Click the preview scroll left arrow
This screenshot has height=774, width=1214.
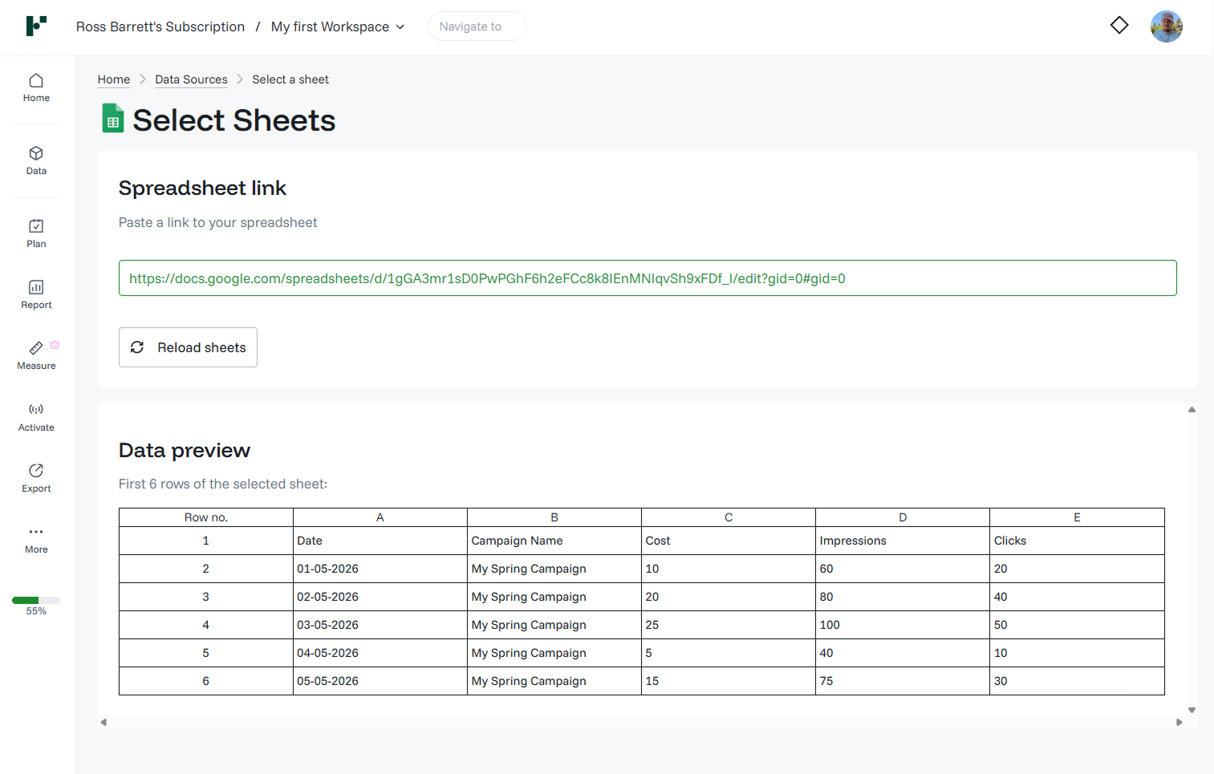104,722
